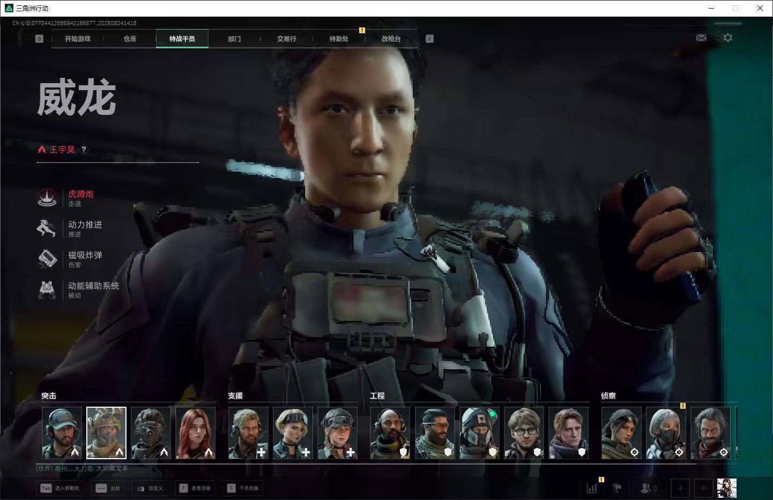The image size is (773, 500).
Task: Select the assault operator wearing night-vision goggles
Action: (151, 433)
